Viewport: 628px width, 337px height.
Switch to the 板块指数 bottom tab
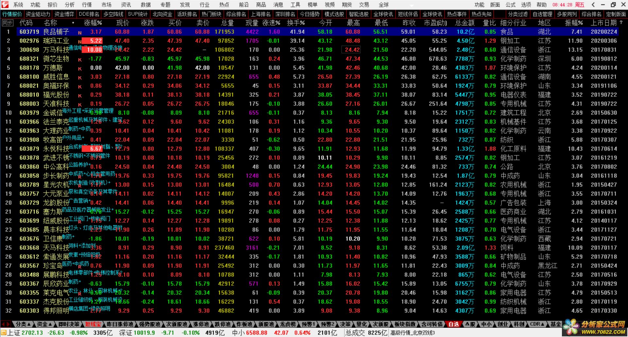click(x=405, y=324)
